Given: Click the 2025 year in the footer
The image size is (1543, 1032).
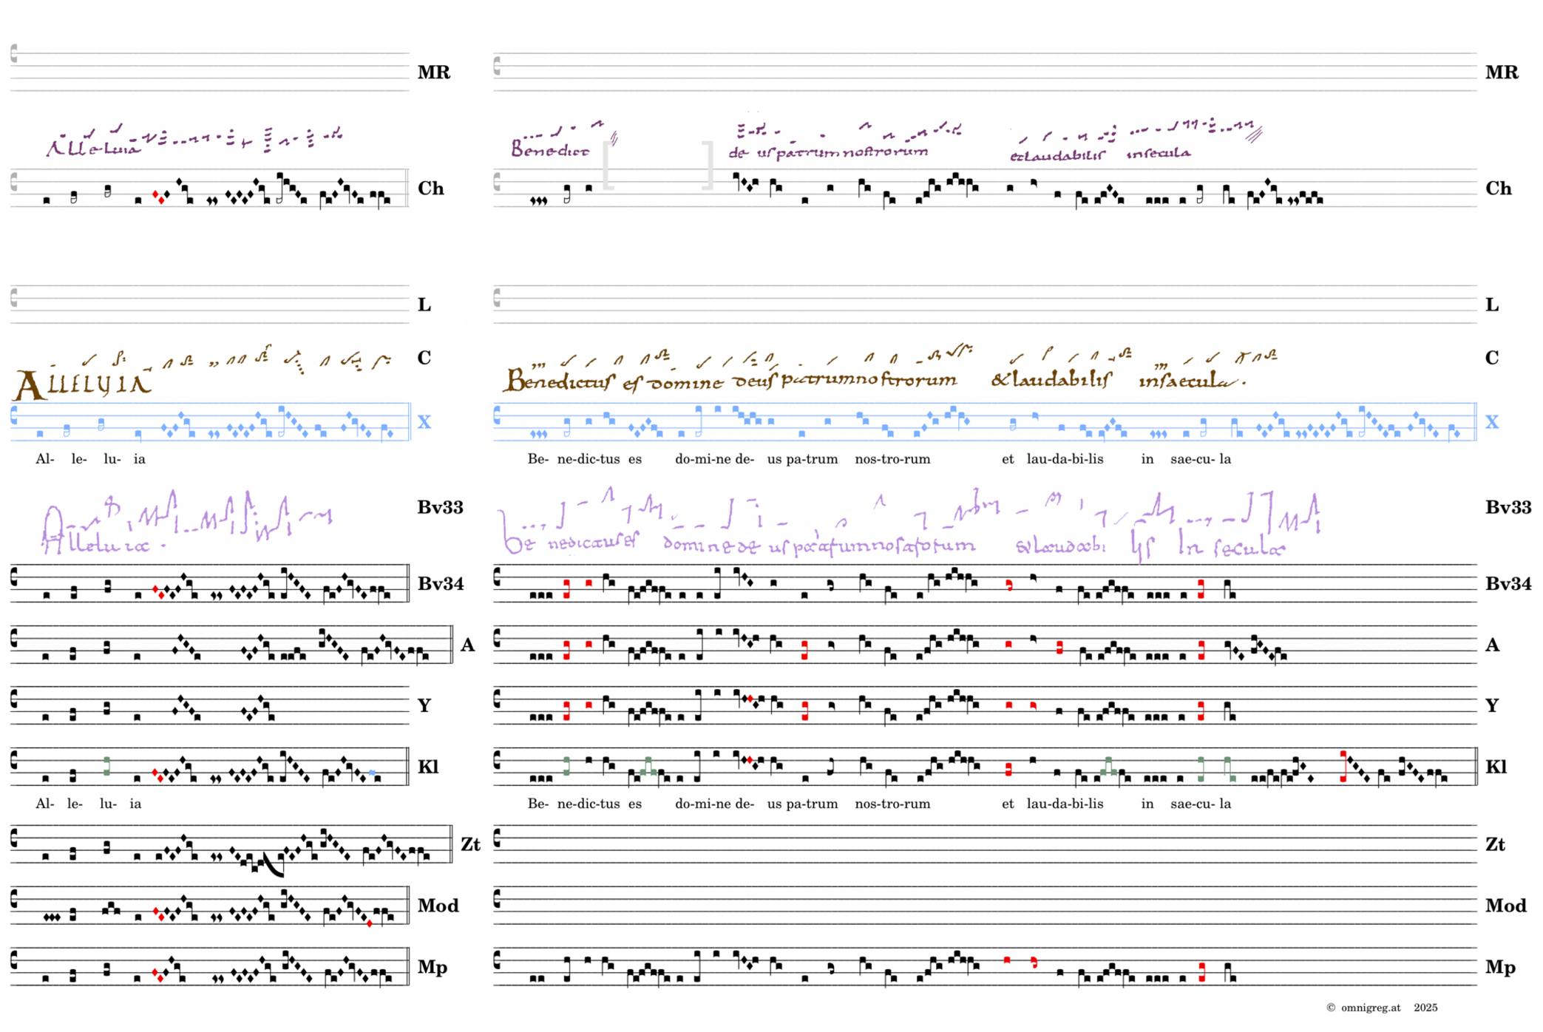Looking at the screenshot, I should (x=1425, y=1008).
